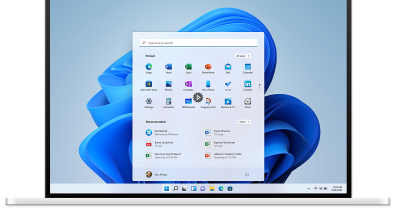This screenshot has height=208, width=400.
Task: Click the volume icon in the system tray
Action: point(320,188)
